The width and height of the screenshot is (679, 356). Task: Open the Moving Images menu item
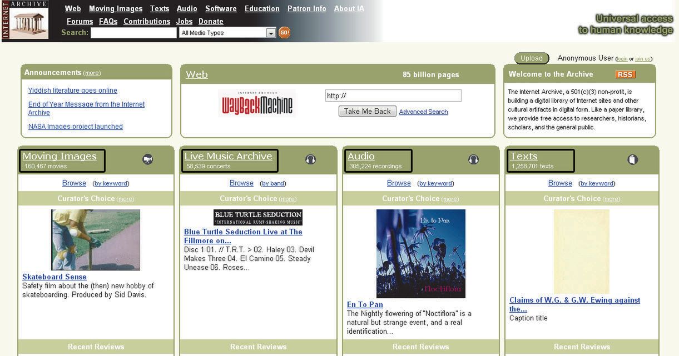click(x=116, y=8)
